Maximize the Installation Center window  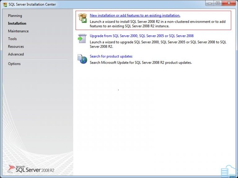point(218,3)
